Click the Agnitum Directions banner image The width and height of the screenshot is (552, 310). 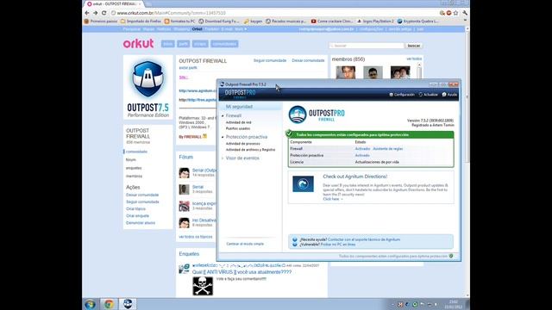tap(303, 183)
